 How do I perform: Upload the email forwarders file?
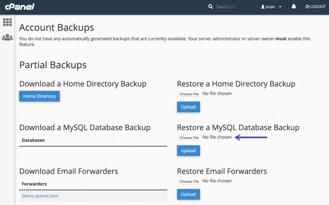188,194
